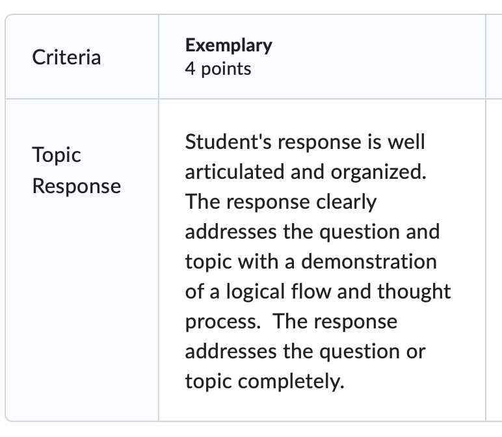The width and height of the screenshot is (502, 437).
Task: Click the line "Student's response is well"
Action: tap(305, 142)
